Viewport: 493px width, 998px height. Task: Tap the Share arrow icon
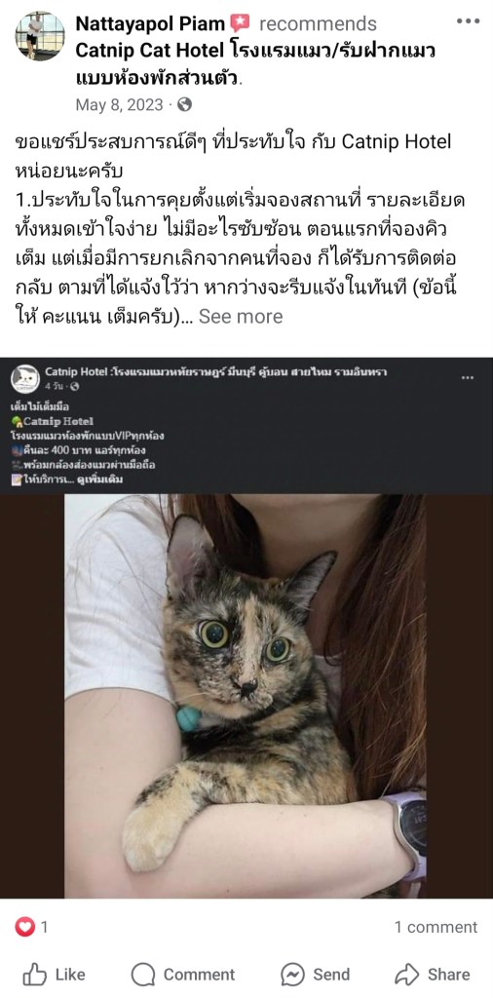tap(406, 975)
